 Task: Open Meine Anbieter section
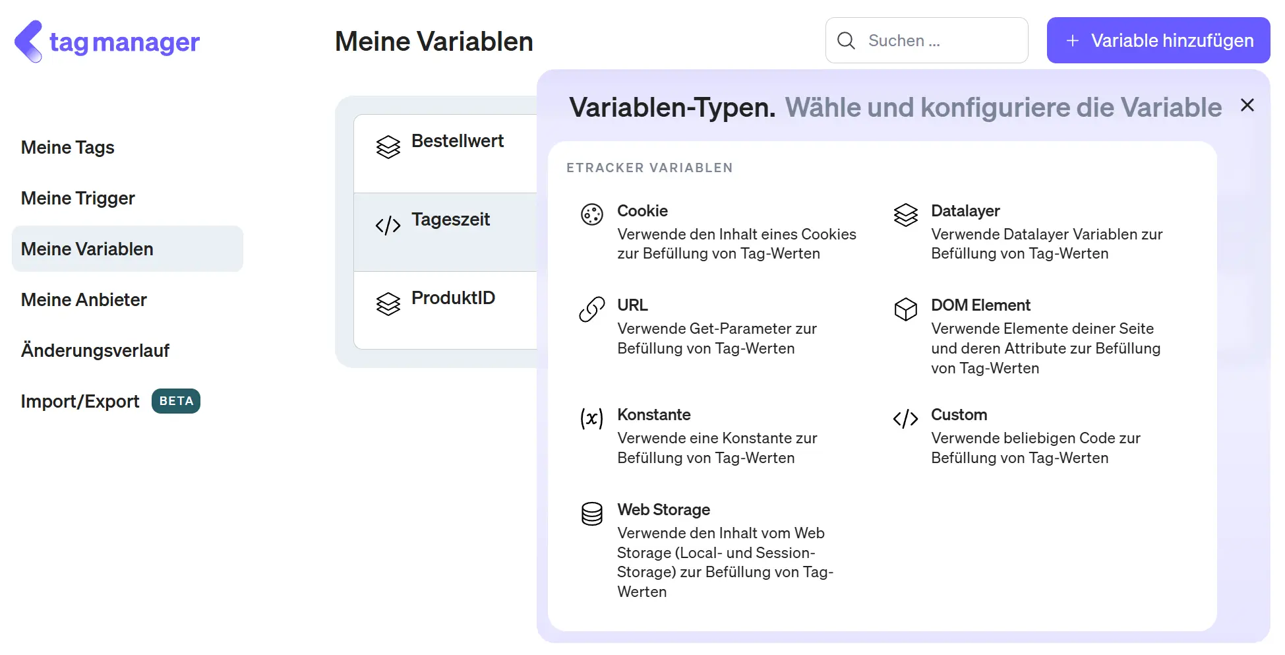[x=84, y=299]
